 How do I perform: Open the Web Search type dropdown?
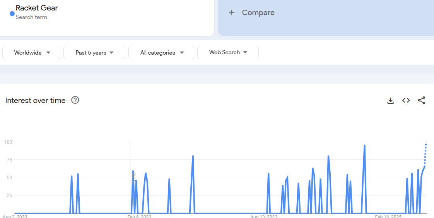coord(228,52)
